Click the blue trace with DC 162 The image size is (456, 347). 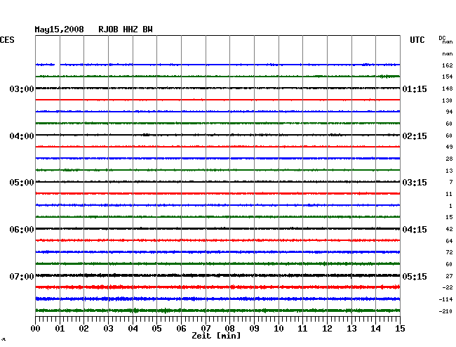[217, 65]
